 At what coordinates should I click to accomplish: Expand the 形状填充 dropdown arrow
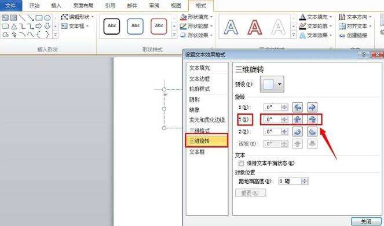click(x=211, y=17)
